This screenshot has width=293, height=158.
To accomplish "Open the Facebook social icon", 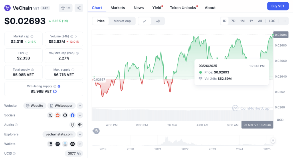I will (72, 115).
